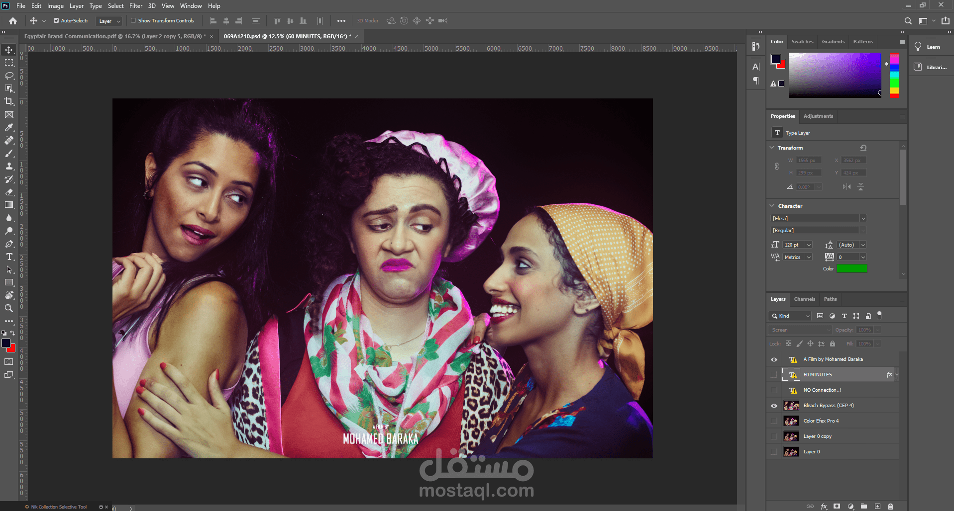Add a layer mask icon

point(837,506)
